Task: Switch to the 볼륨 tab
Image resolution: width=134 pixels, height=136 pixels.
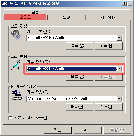Action: 35,12
